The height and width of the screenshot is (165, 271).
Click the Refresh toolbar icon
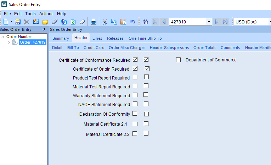(73, 22)
